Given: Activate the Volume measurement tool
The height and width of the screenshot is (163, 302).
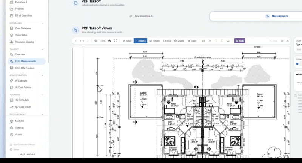Looking at the screenshot, I should coord(179,41).
